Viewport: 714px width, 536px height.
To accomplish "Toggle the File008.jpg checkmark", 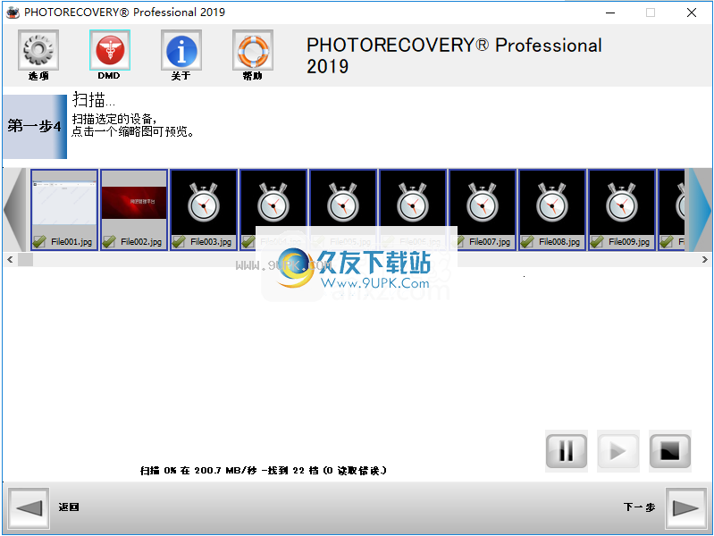I will tap(527, 242).
